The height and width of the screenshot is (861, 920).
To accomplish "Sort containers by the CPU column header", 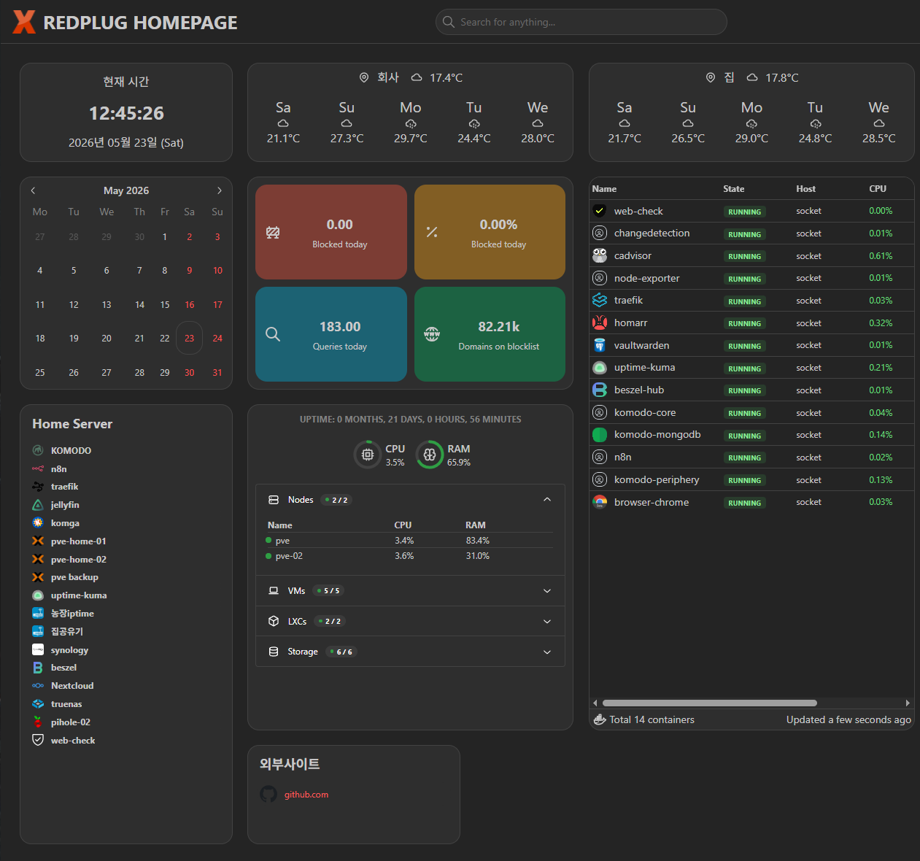I will tap(877, 188).
